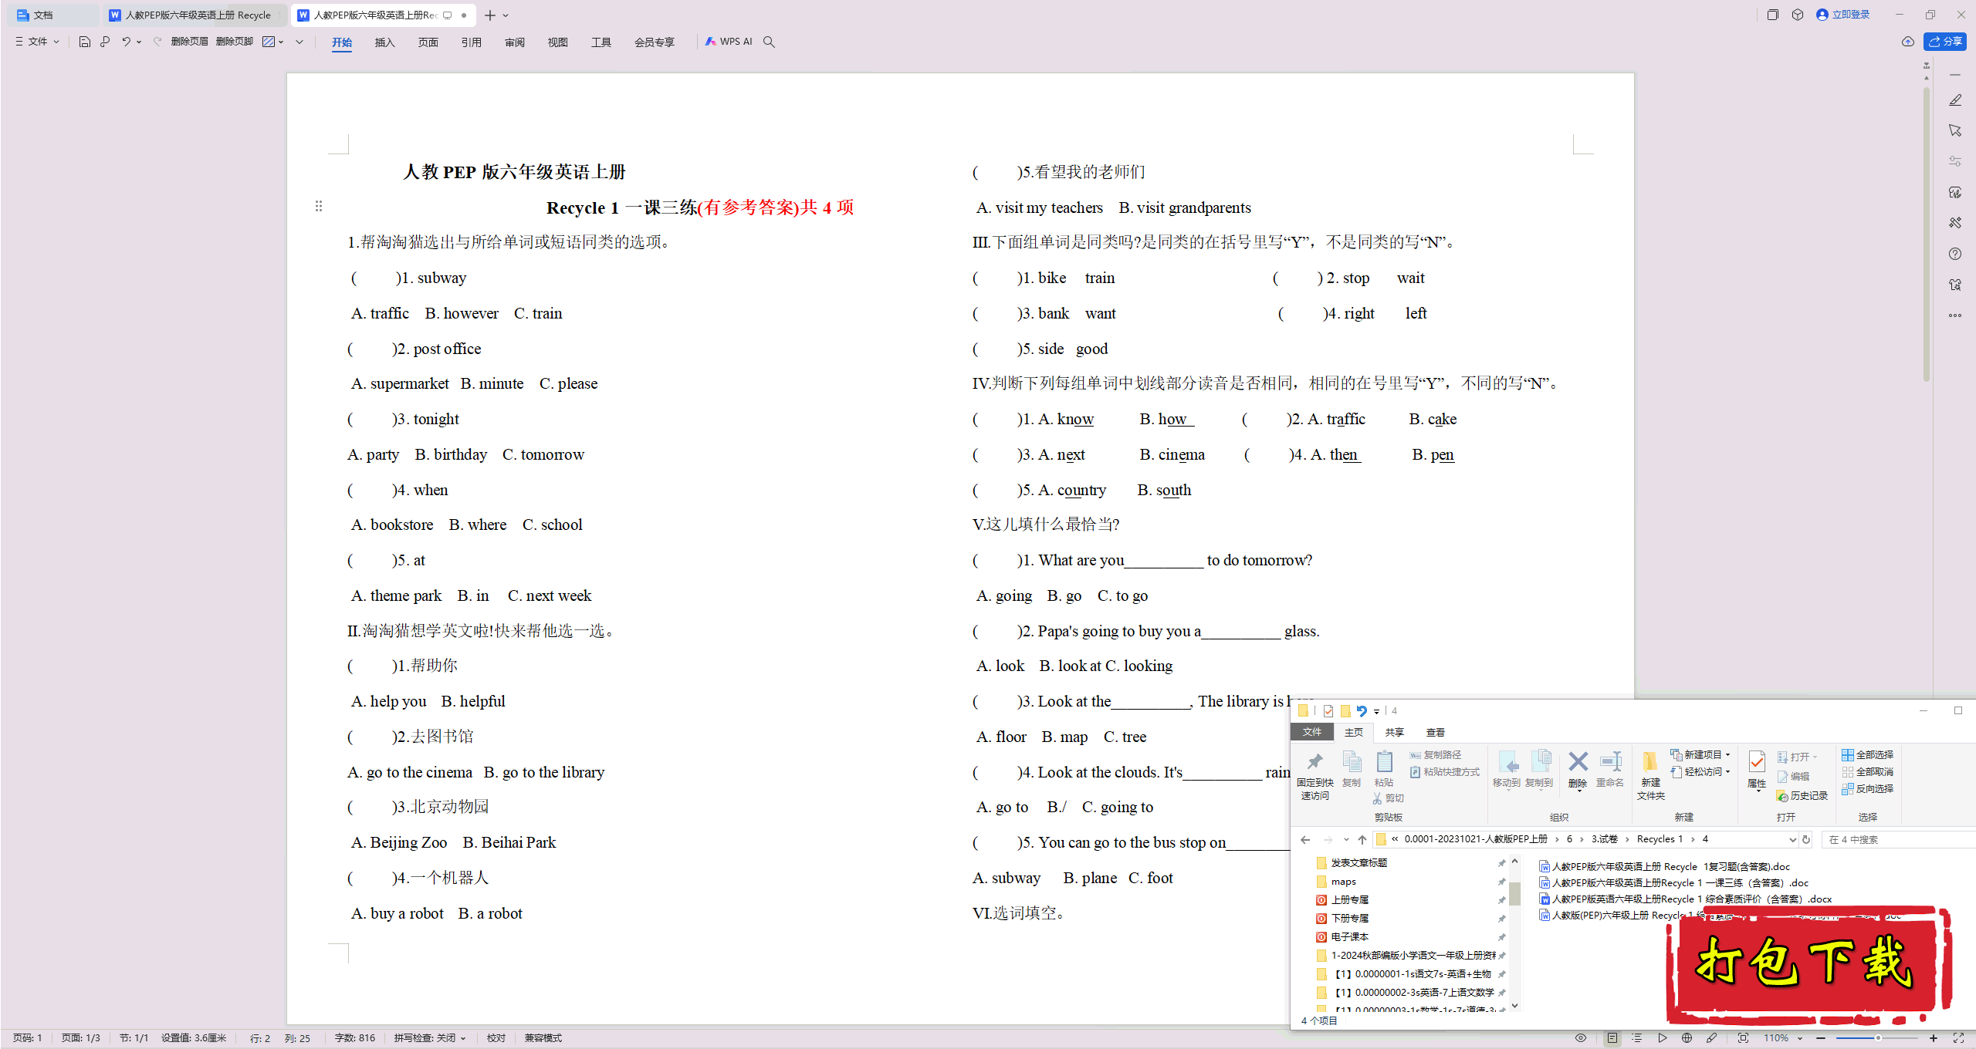
Task: Open the shading pattern dropdown arrow
Action: pyautogui.click(x=281, y=42)
